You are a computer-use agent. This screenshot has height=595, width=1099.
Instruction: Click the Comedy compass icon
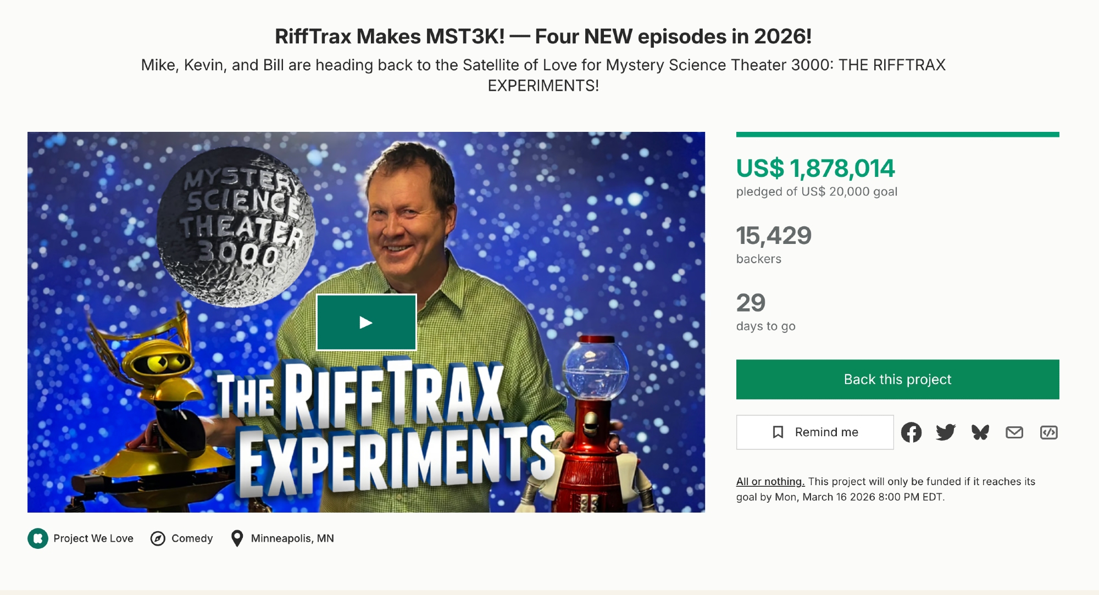tap(158, 538)
